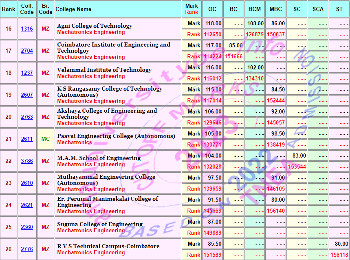Click college code 2610 link
Image resolution: width=350 pixels, height=260 pixels.
27,183
